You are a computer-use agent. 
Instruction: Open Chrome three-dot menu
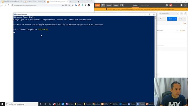(92, 5)
